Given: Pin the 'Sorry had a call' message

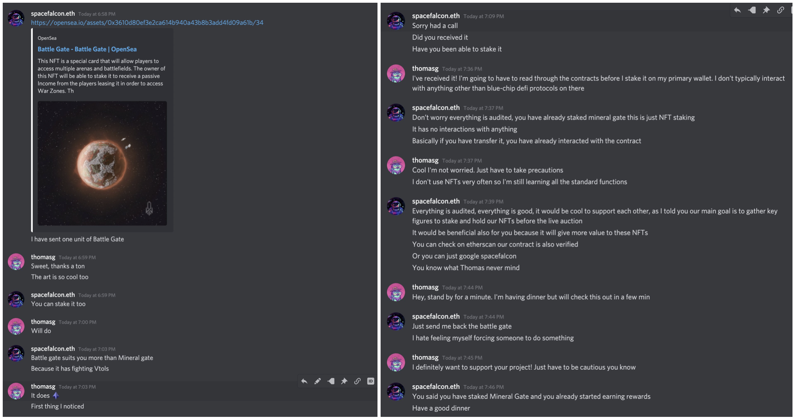Looking at the screenshot, I should (766, 10).
